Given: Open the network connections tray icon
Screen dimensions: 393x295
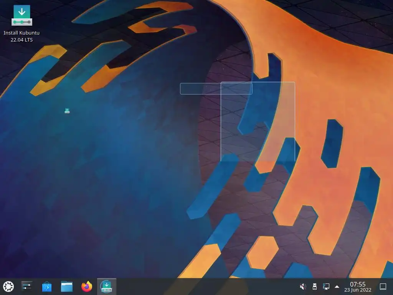Looking at the screenshot, I should (326, 287).
